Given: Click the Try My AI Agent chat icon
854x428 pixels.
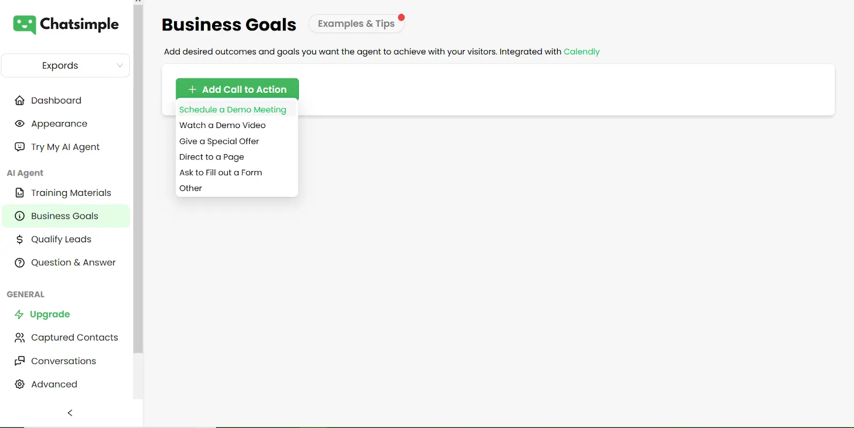Looking at the screenshot, I should click(x=20, y=147).
